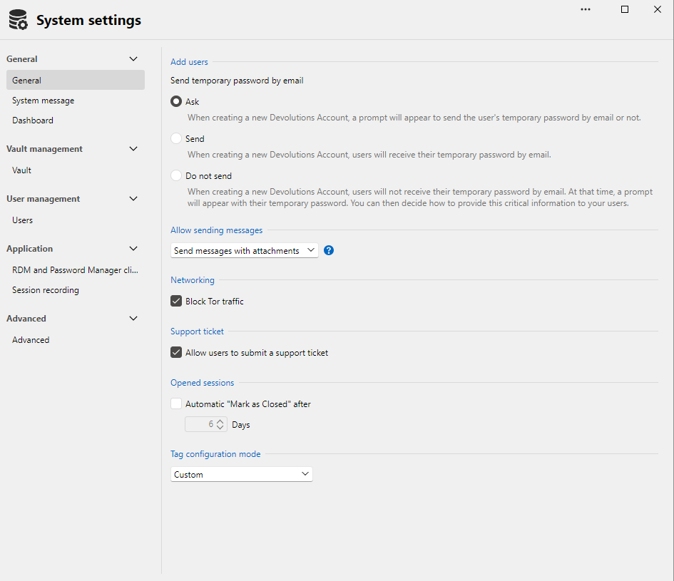Open System message settings page

(x=43, y=101)
